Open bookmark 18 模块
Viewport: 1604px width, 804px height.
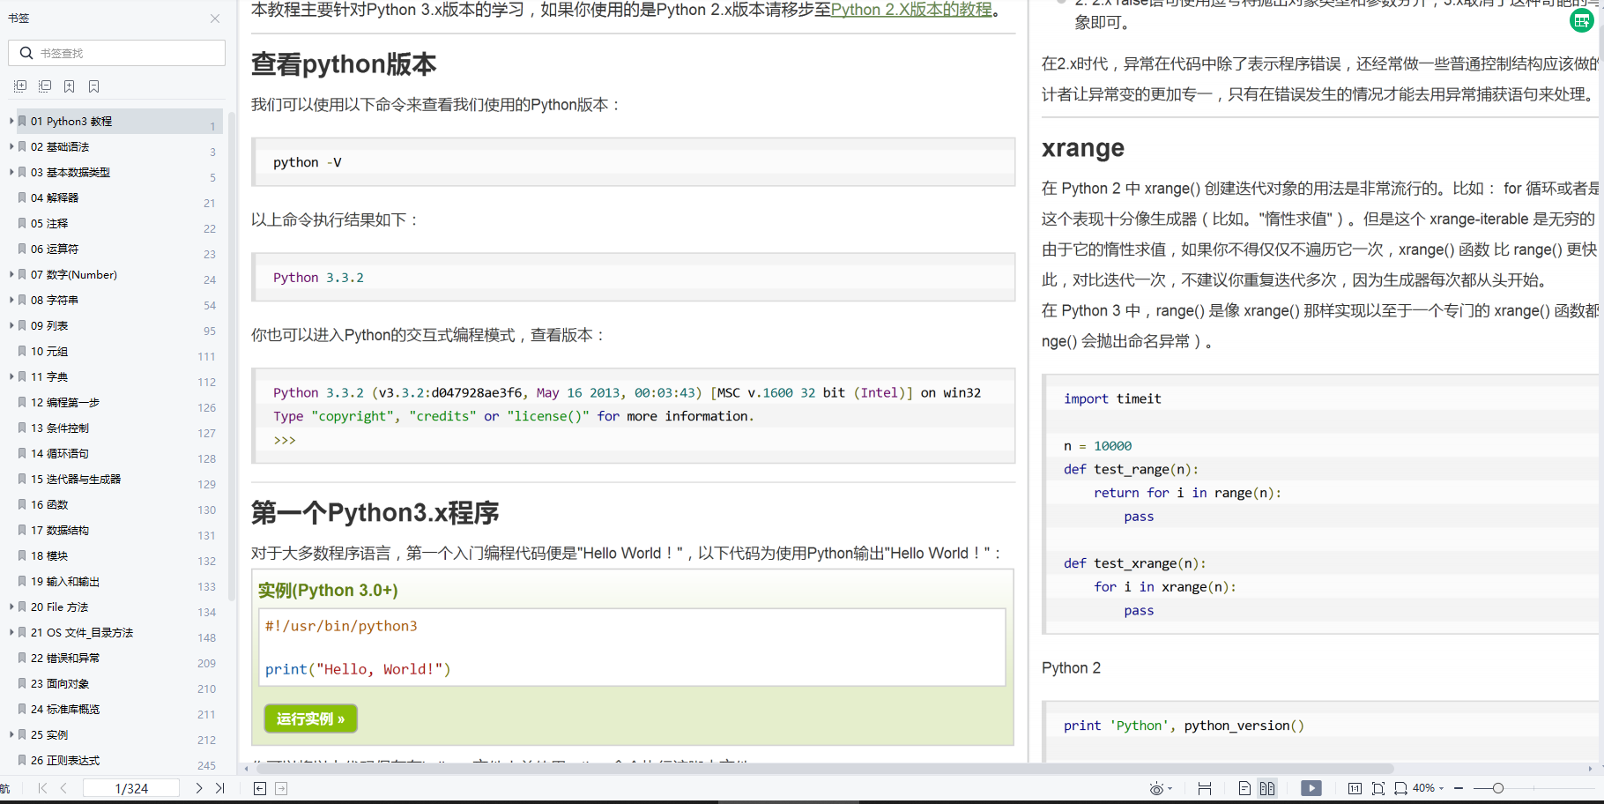point(49,555)
